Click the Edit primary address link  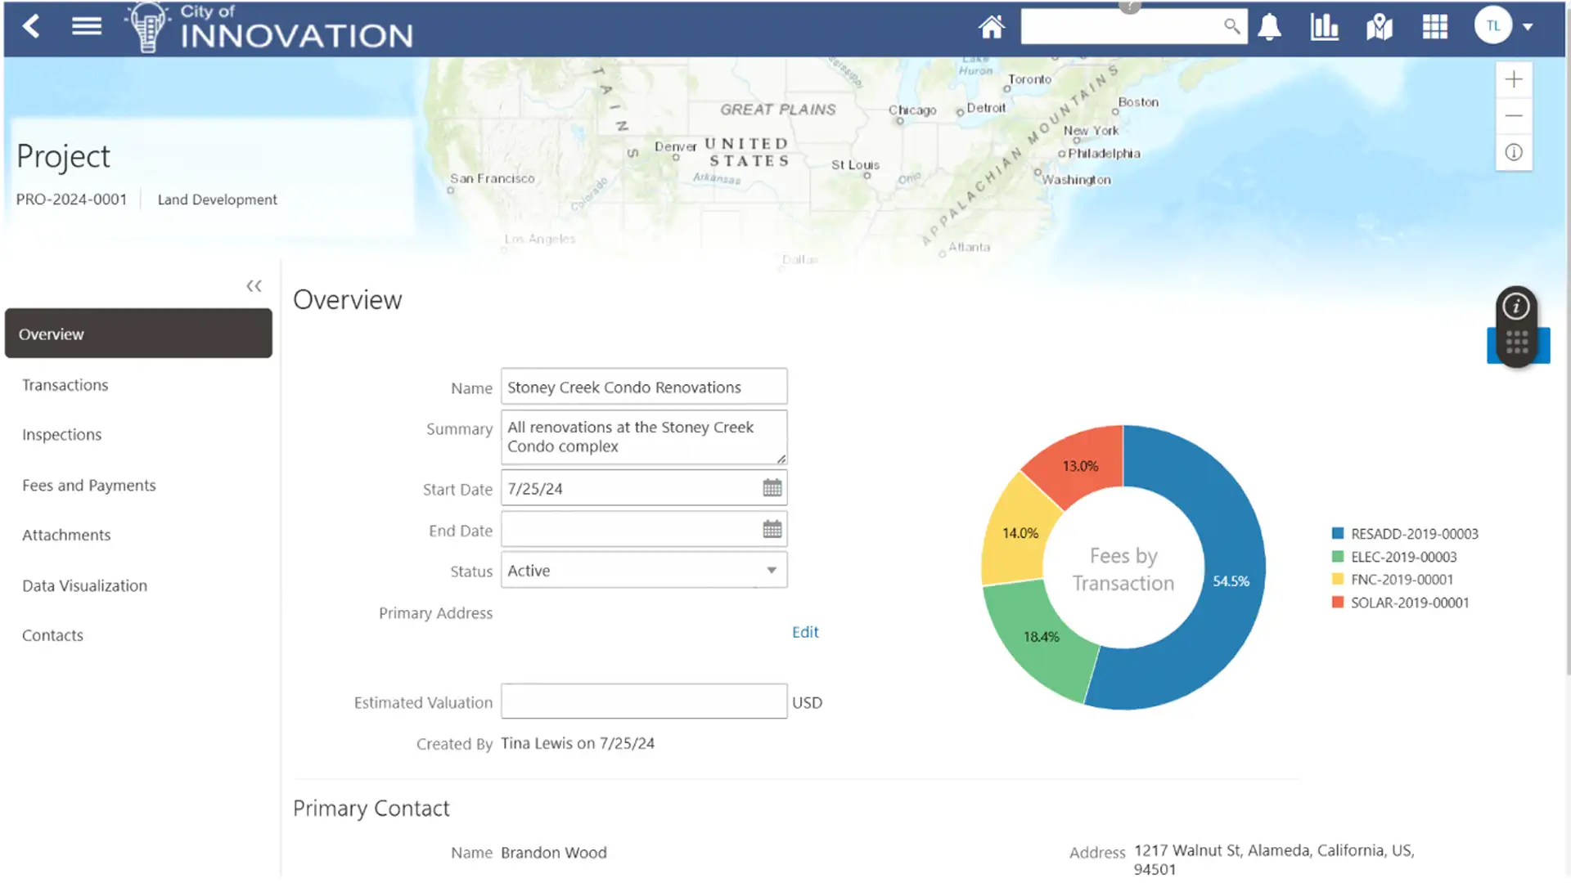(804, 632)
